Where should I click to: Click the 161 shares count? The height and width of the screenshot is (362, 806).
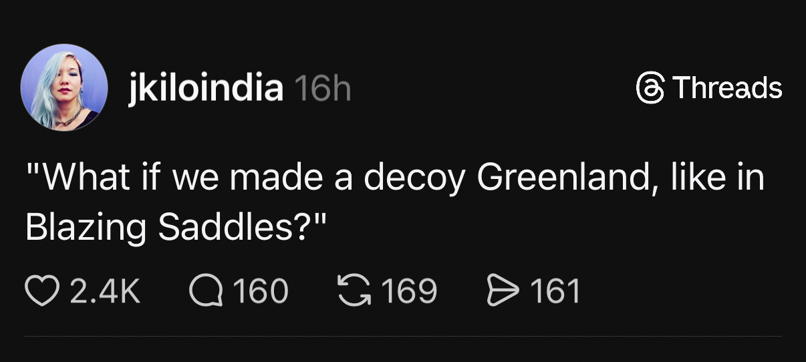point(554,292)
